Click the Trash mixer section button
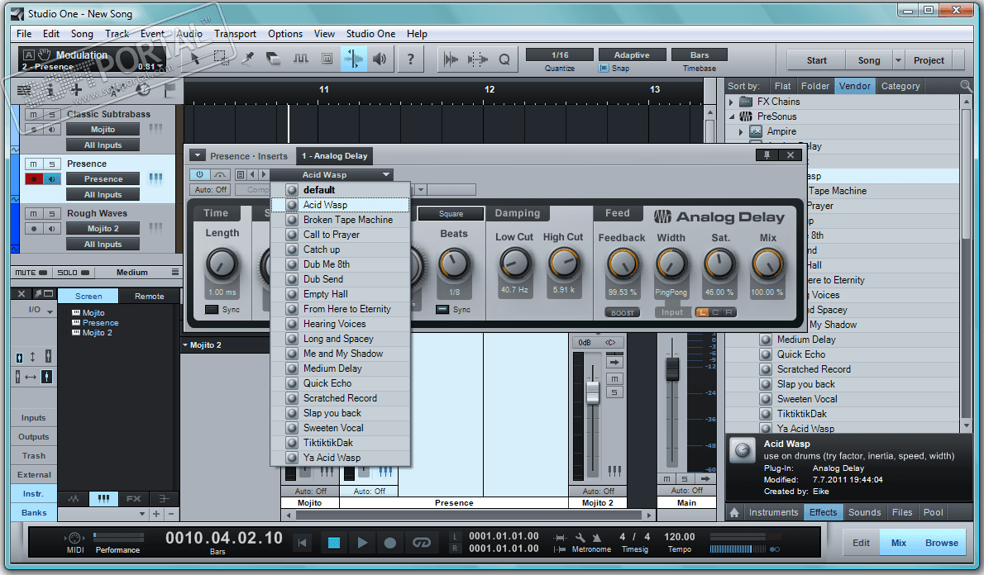The width and height of the screenshot is (984, 575). tap(34, 456)
